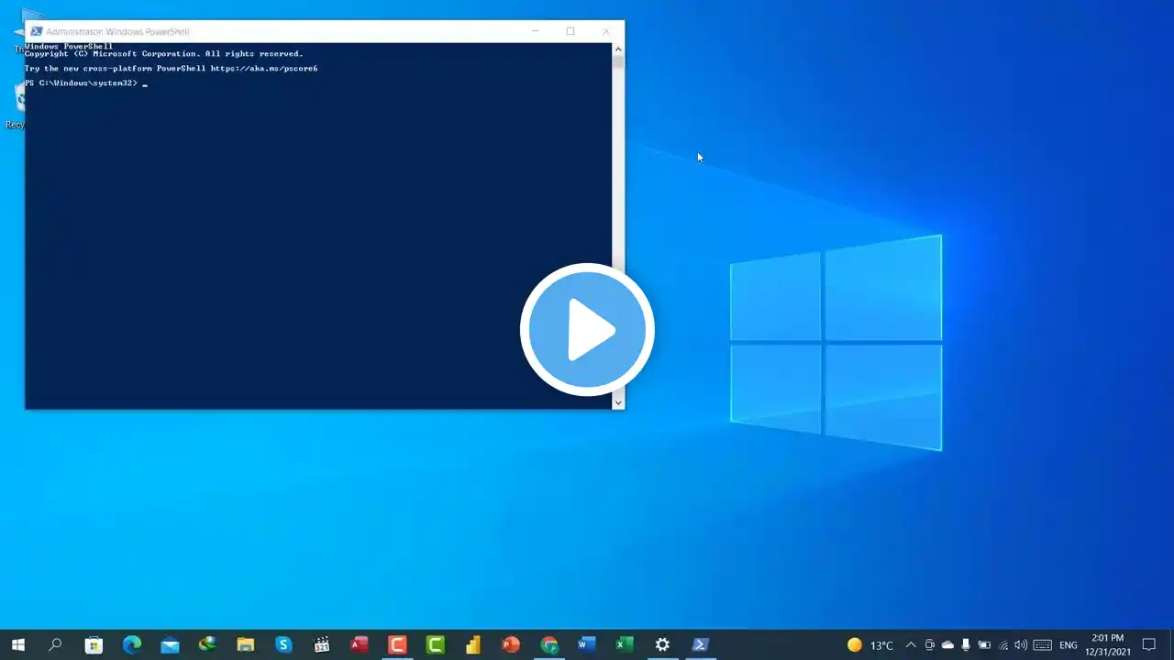Screen dimensions: 1174x660
Task: Launch Power BI from taskbar
Action: click(472, 644)
